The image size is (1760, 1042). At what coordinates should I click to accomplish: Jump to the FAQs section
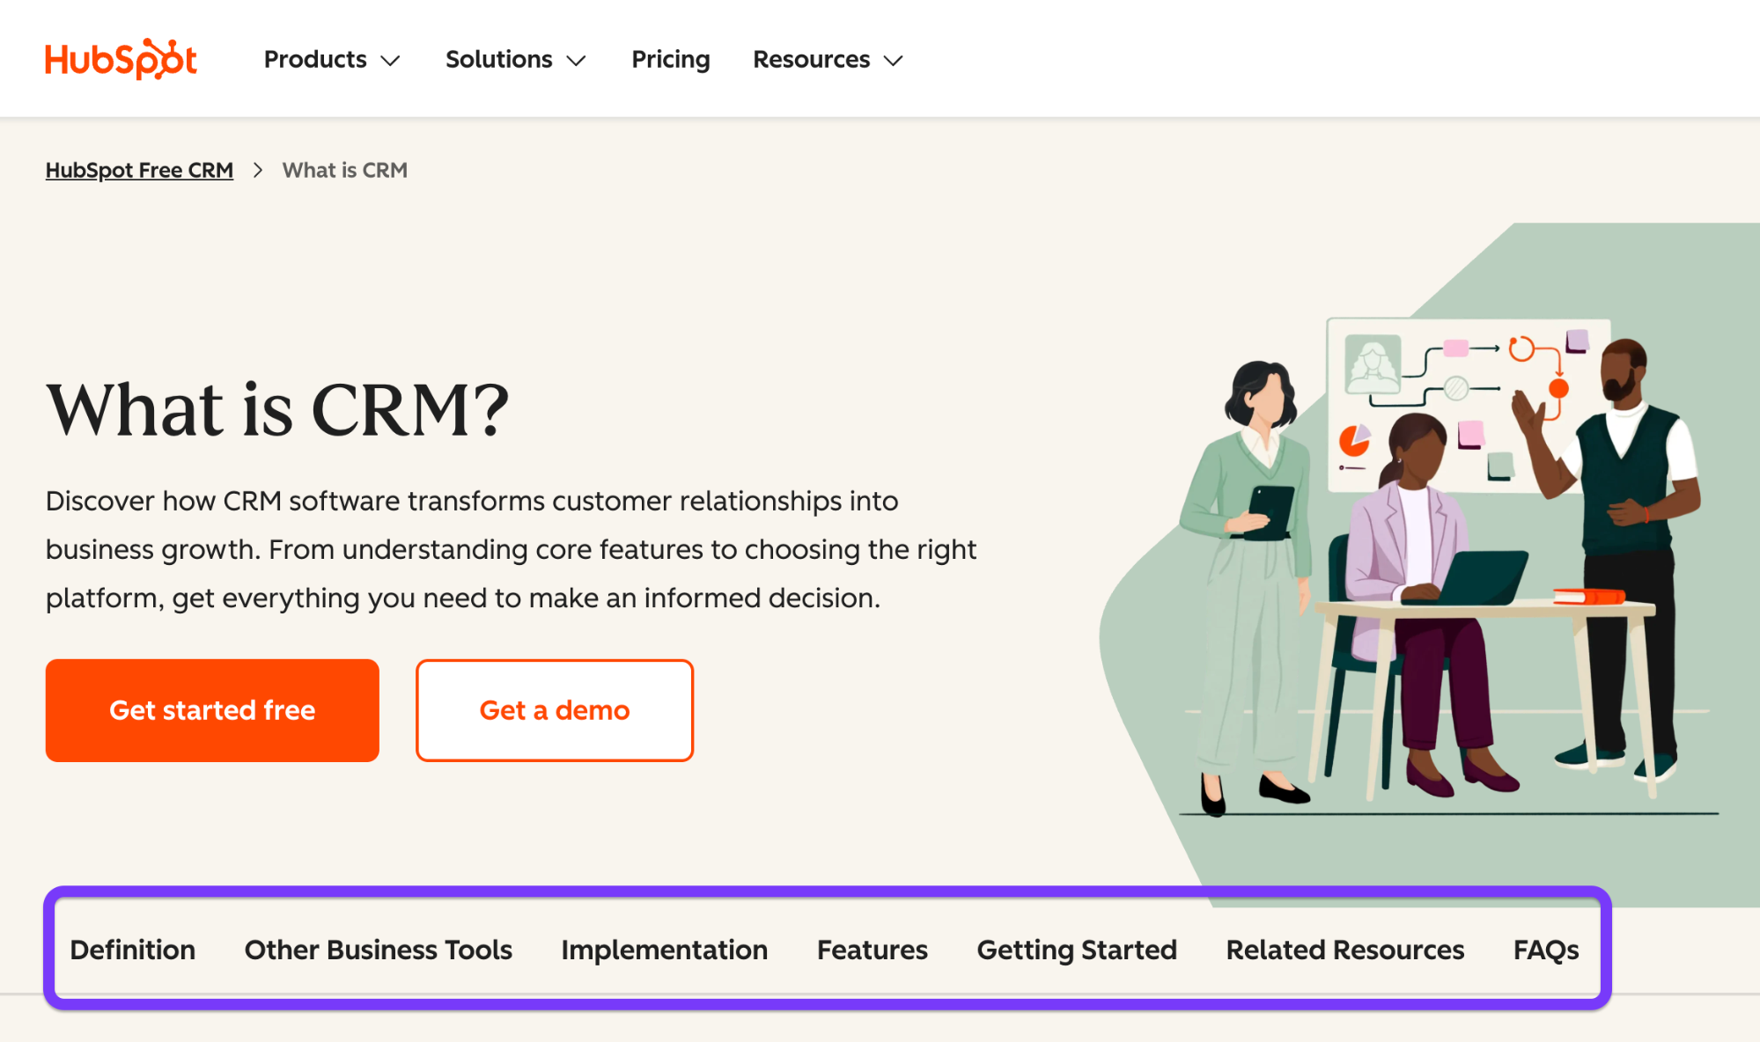coord(1545,950)
